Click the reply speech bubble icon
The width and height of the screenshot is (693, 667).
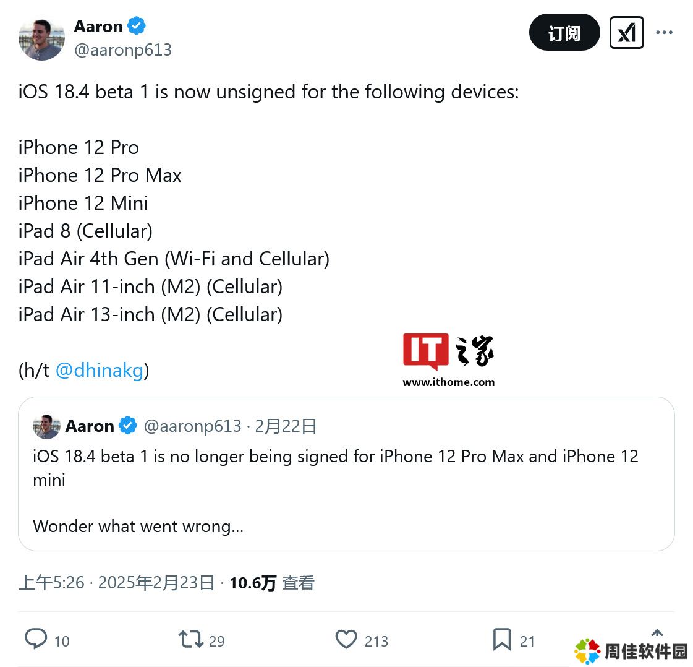(36, 639)
